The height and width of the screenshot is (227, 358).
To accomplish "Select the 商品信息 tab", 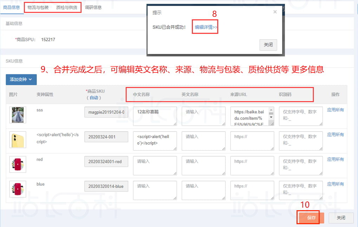I will (11, 7).
